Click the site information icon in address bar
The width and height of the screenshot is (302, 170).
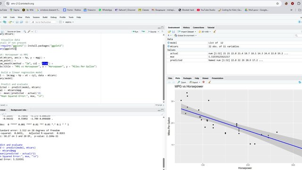(8, 3)
